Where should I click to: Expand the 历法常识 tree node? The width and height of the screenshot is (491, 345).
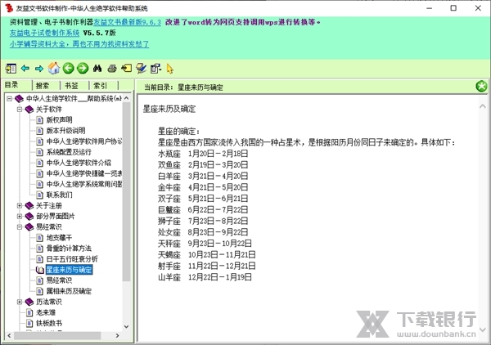click(x=20, y=302)
